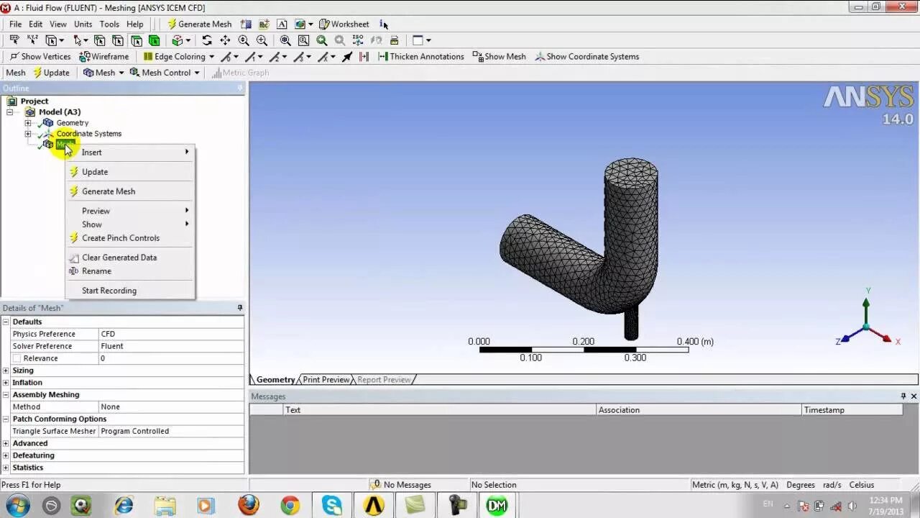Choose Clear Generated Data in the context menu

[x=130, y=258]
